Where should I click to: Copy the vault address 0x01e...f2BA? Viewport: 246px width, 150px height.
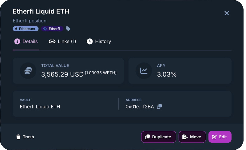159,107
